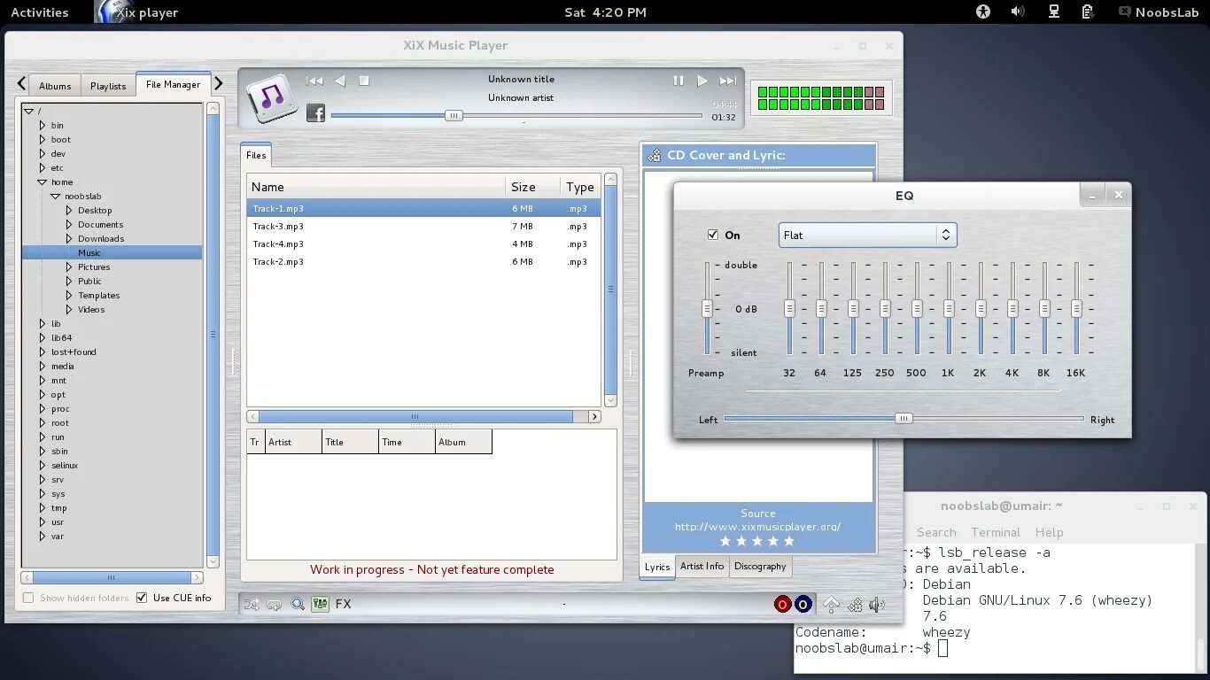Open the accessibility icon in top bar

[982, 12]
